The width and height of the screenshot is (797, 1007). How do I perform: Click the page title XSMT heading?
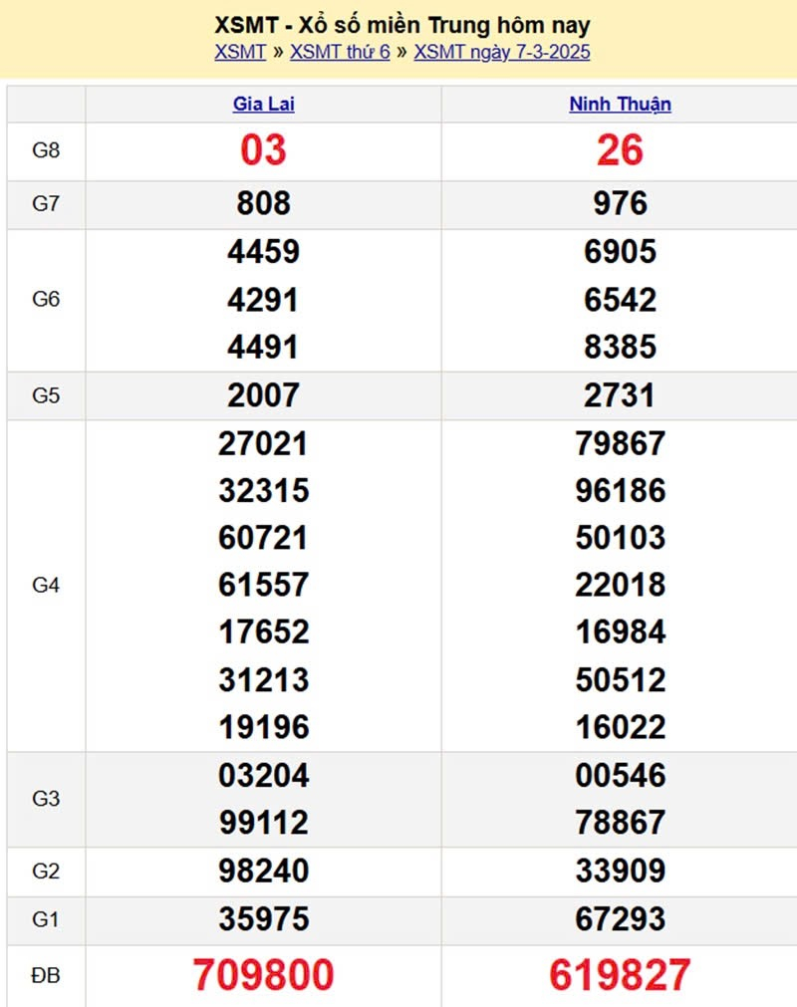pyautogui.click(x=402, y=25)
